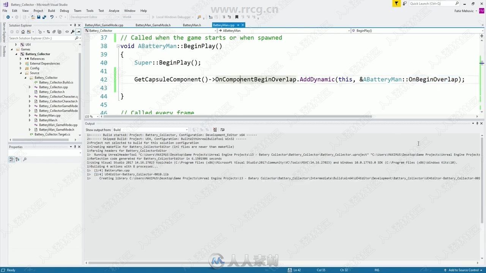The height and width of the screenshot is (273, 486).
Task: Collapse BeginPlay function code outline
Action: tap(118, 46)
